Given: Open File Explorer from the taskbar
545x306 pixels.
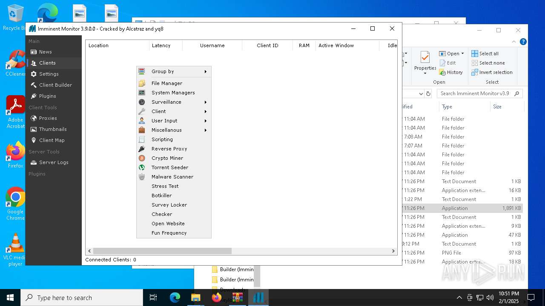Looking at the screenshot, I should 195,297.
